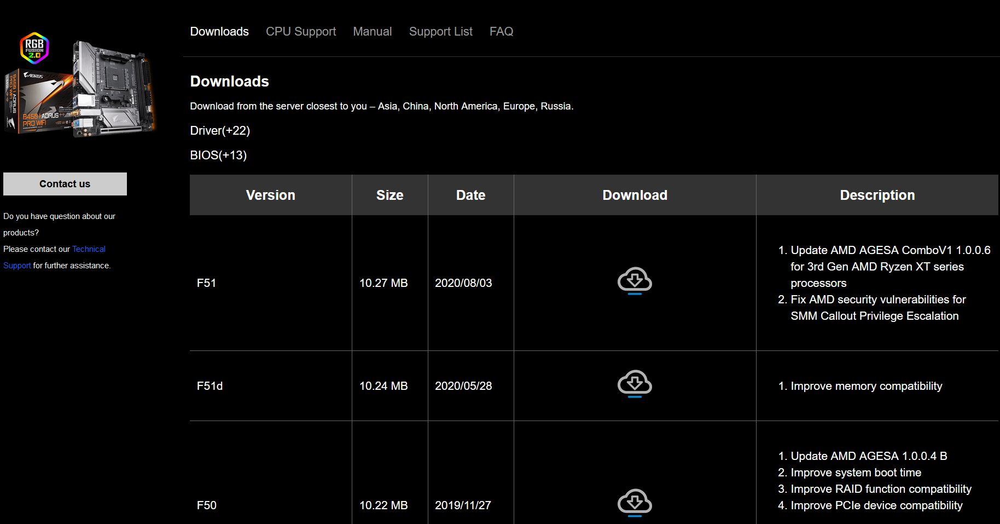Viewport: 1000px width, 524px height.
Task: Download BIOS version F51
Action: (635, 281)
